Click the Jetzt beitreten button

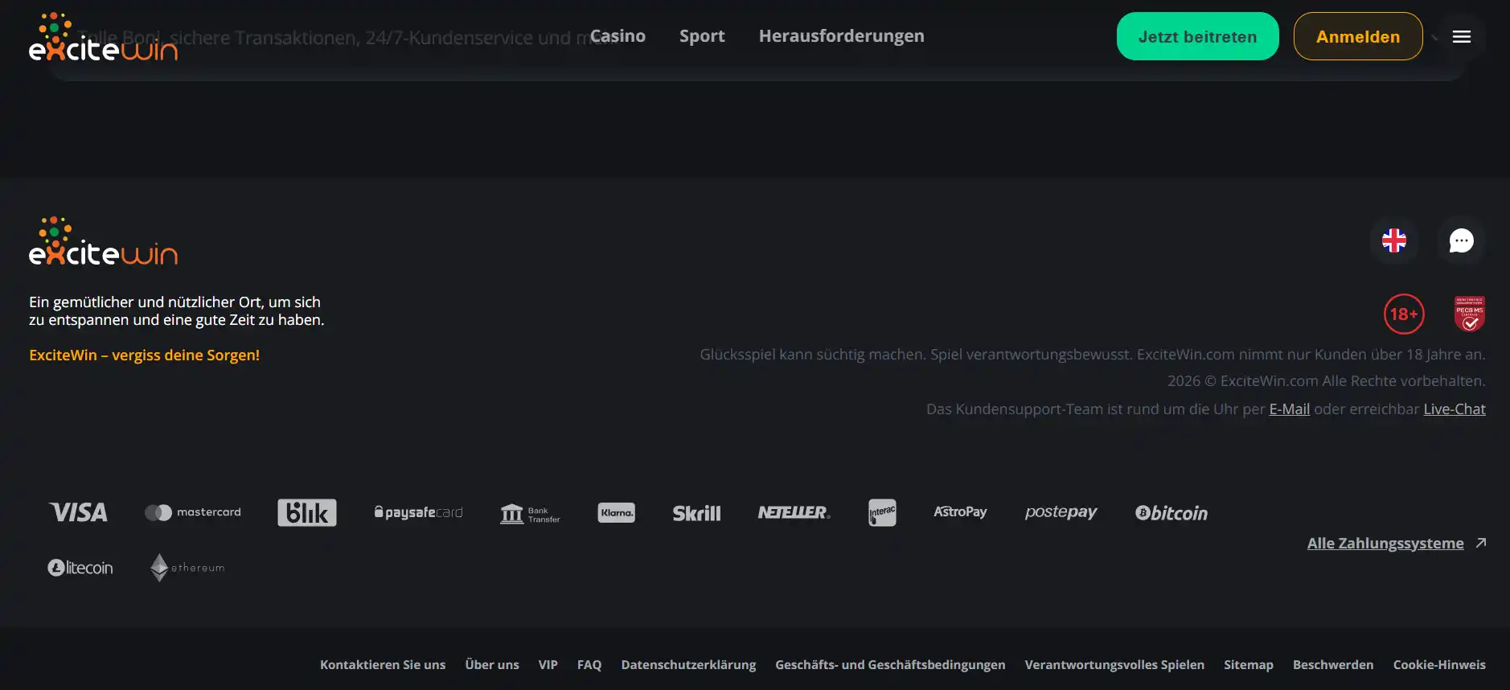[x=1197, y=36]
